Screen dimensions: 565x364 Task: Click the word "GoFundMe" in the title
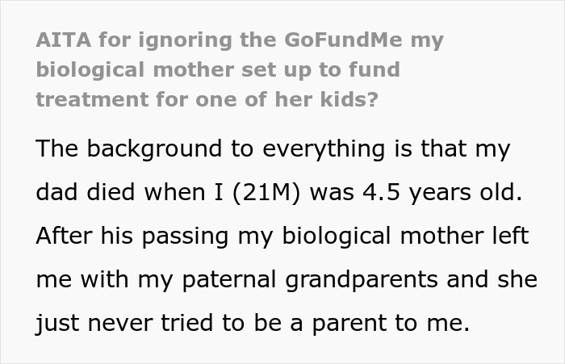[343, 40]
